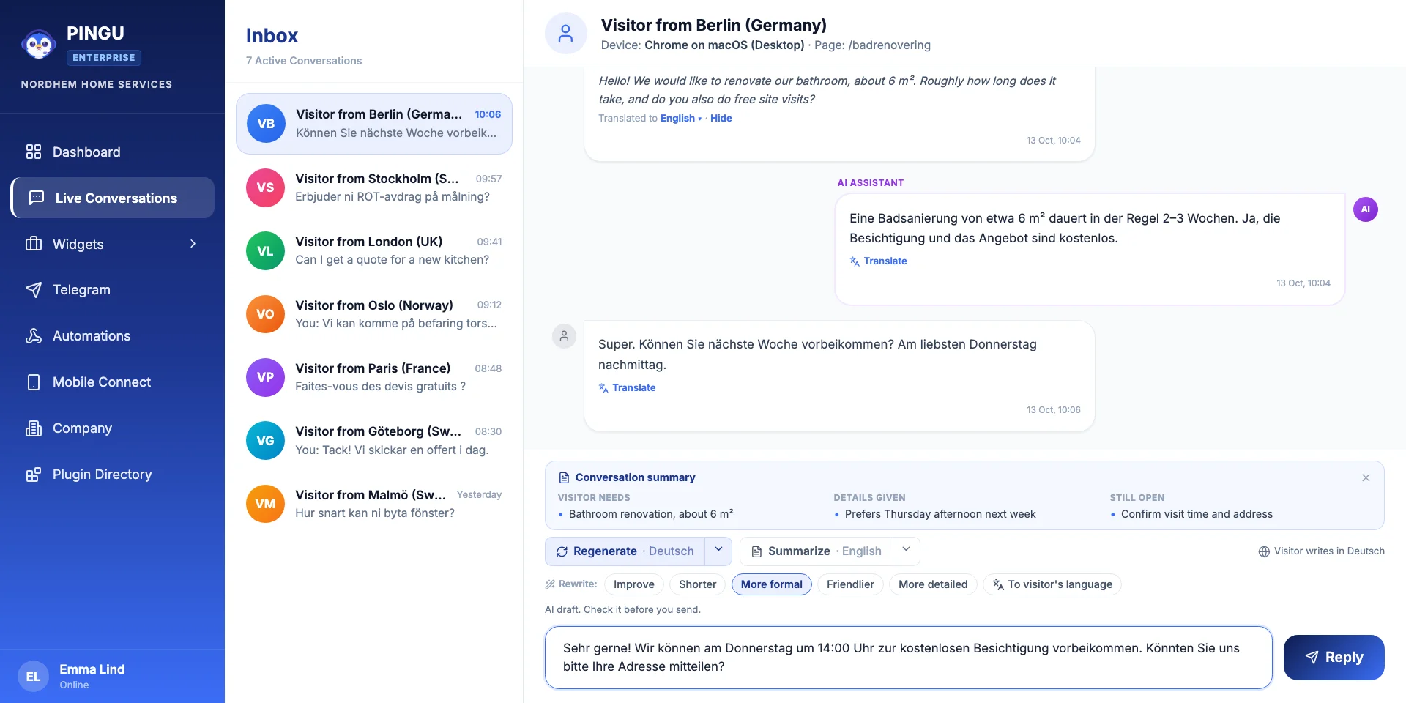The width and height of the screenshot is (1406, 703).
Task: Click the visitor avatar beside last message
Action: [564, 336]
